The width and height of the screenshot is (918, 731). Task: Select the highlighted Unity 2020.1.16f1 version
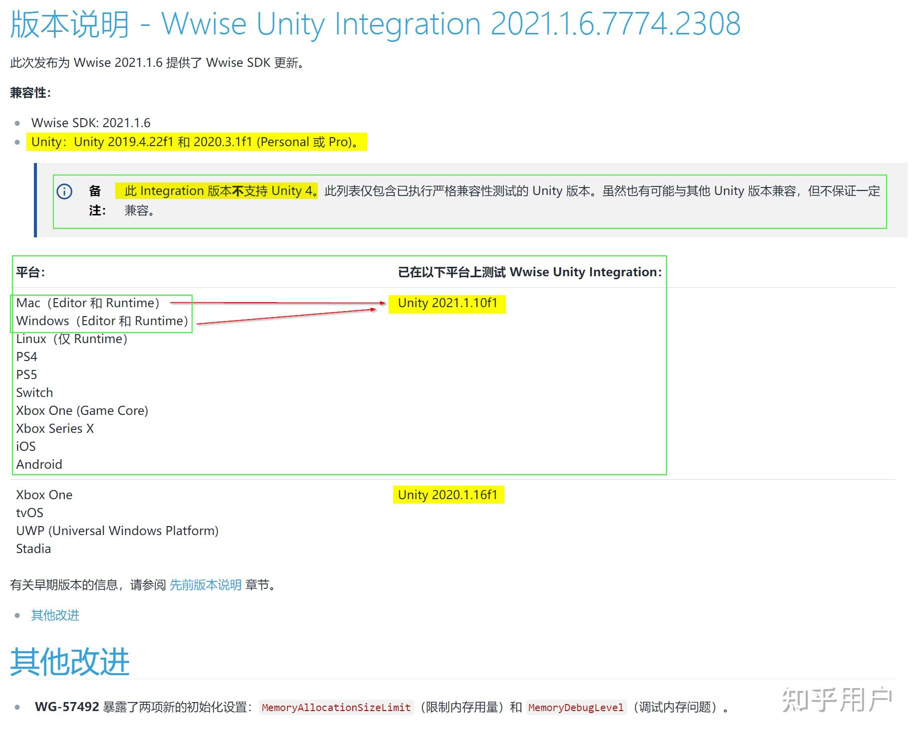coord(448,495)
